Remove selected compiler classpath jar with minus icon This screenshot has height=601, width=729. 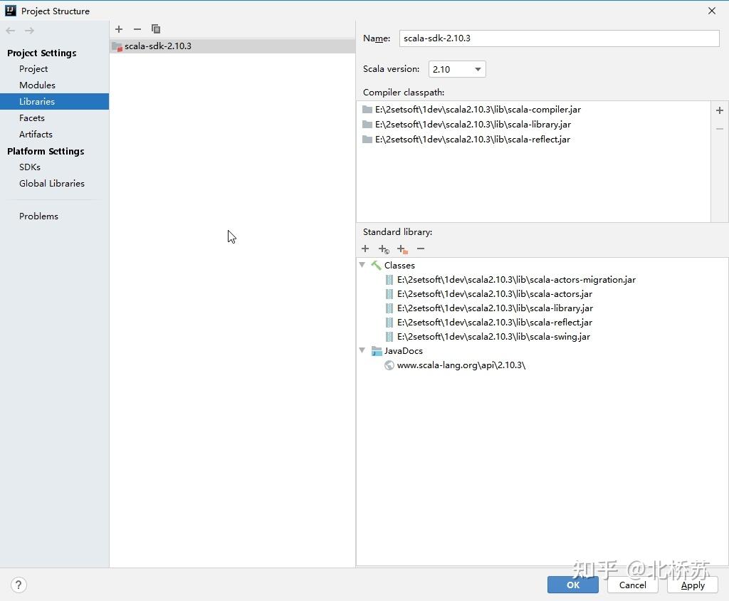click(720, 129)
